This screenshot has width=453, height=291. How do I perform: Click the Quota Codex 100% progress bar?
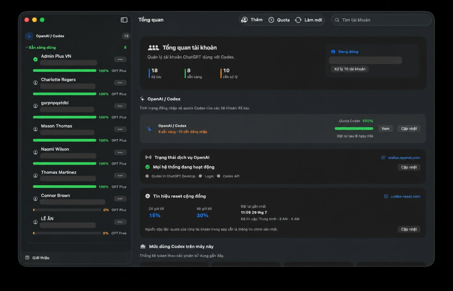354,129
